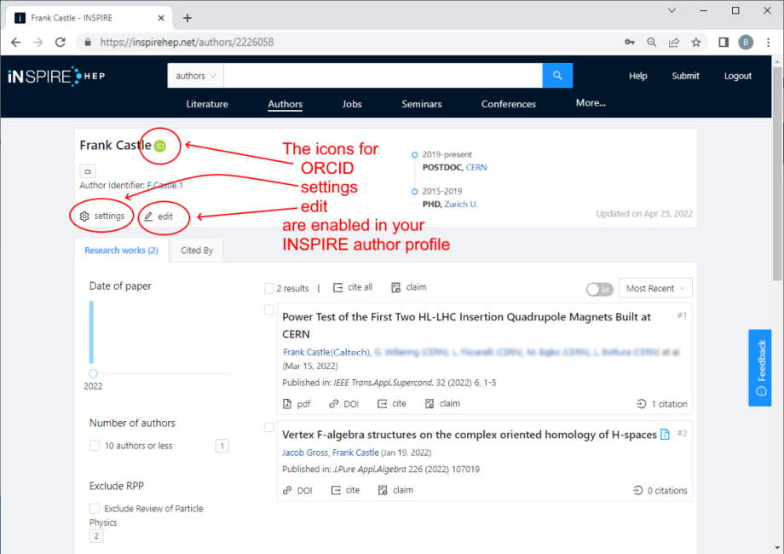Cite the Vertex F-algebra paper

point(345,490)
